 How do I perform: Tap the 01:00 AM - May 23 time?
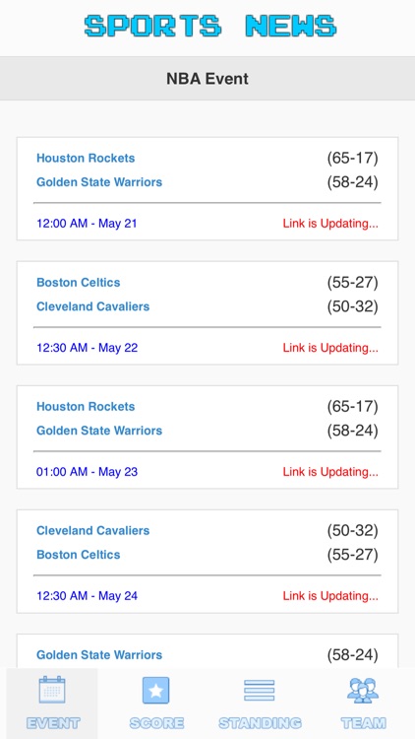click(88, 472)
